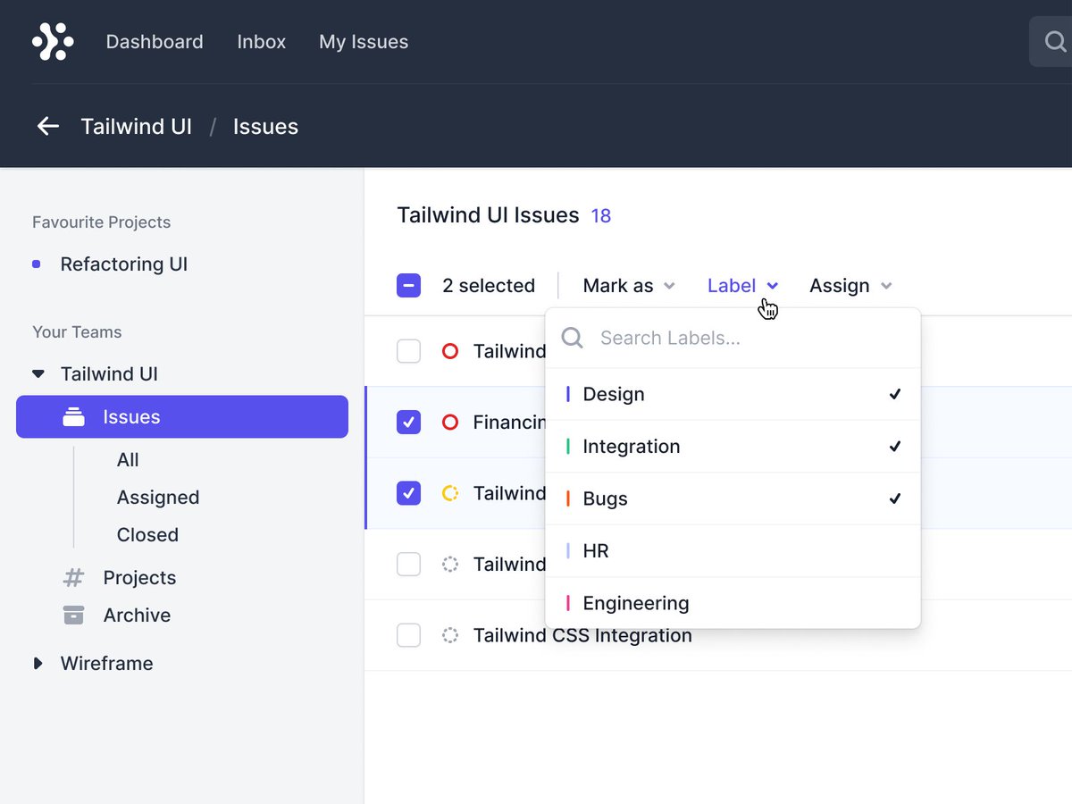Uncheck the Financing issue checkbox
This screenshot has height=804, width=1072.
[408, 422]
